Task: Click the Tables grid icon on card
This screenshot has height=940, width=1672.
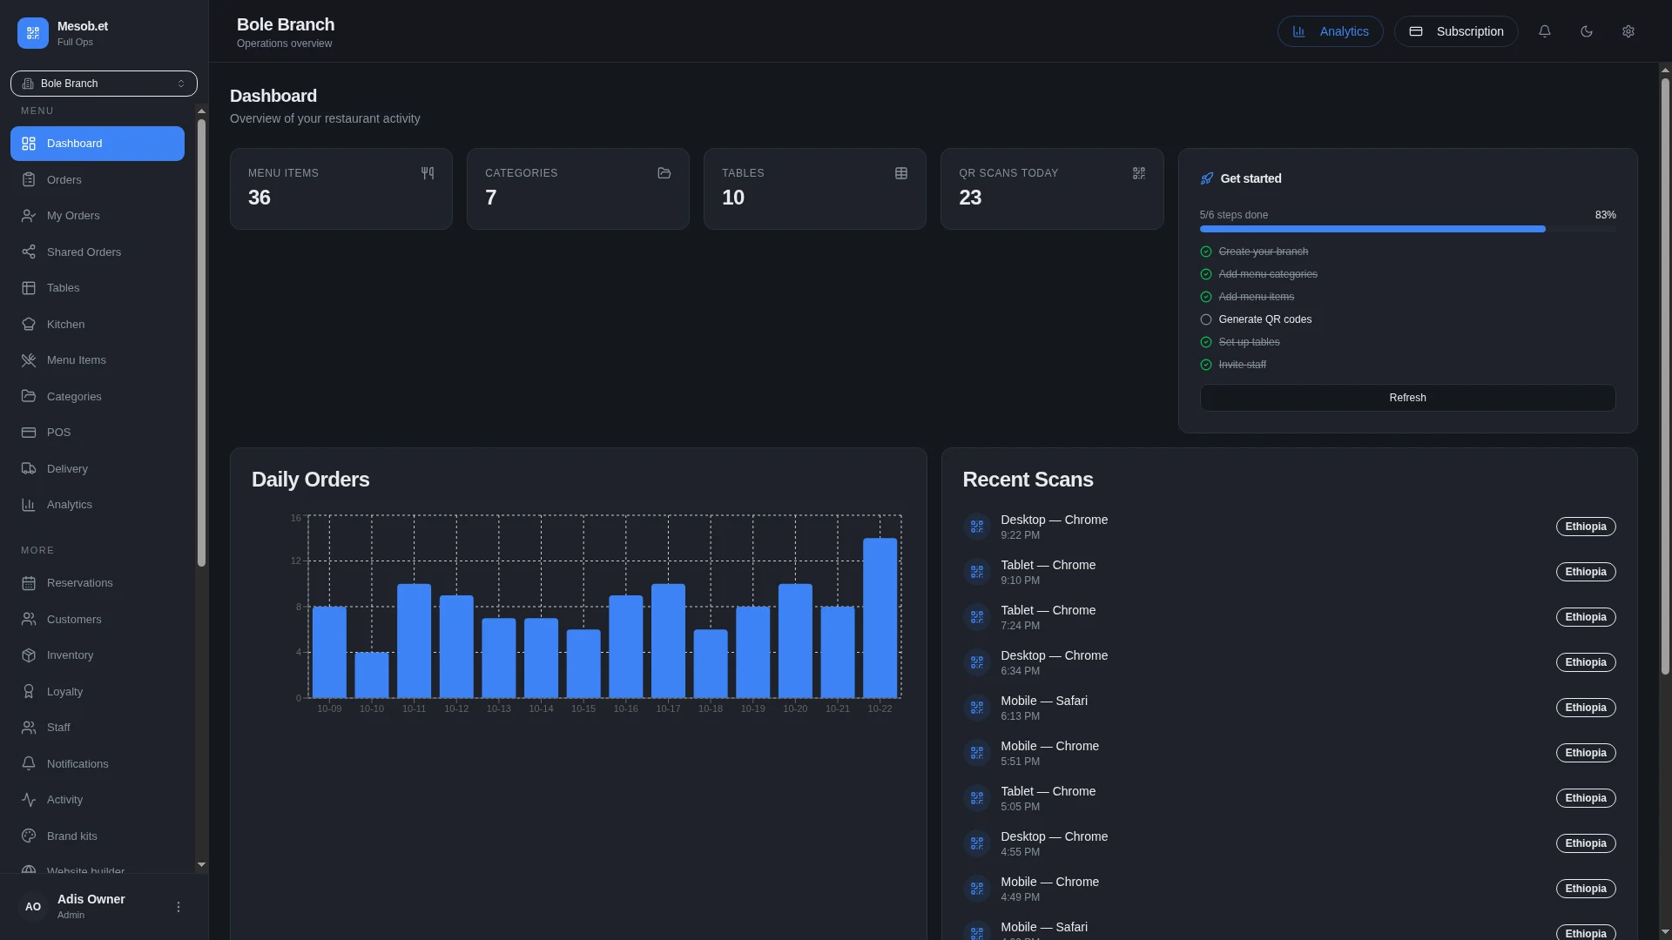Action: pos(901,173)
